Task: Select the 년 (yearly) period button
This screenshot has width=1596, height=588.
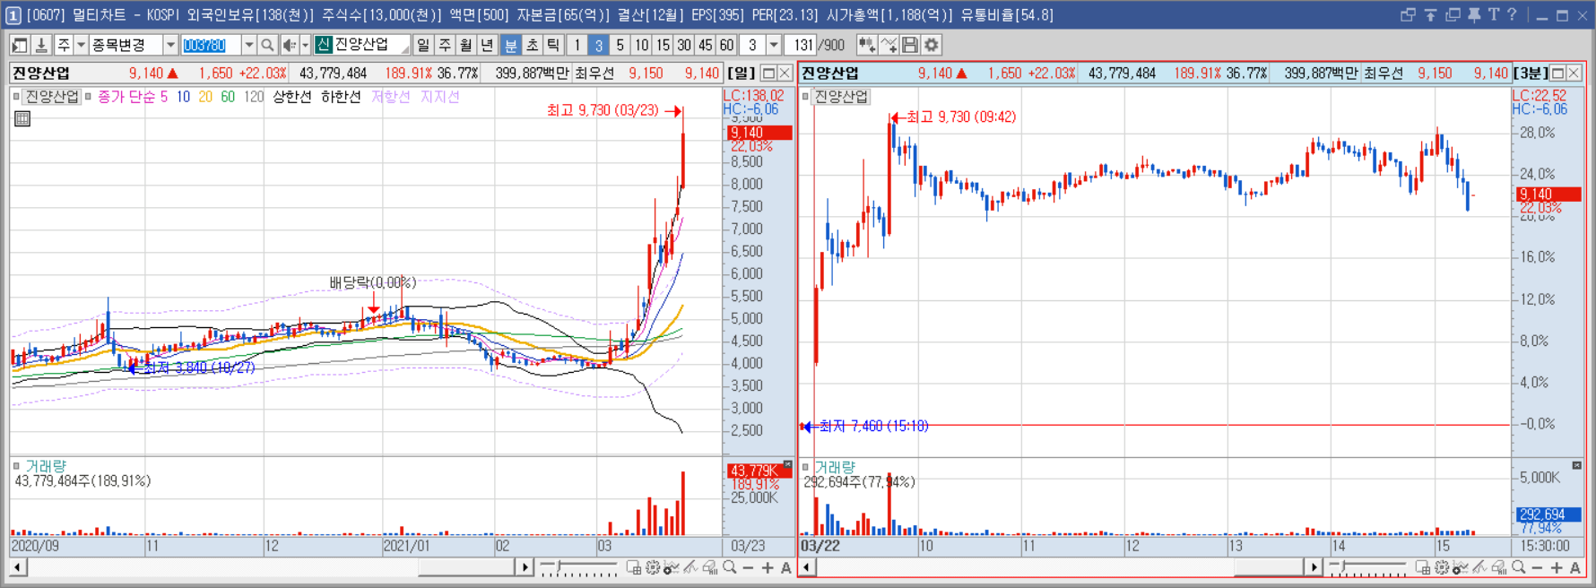Action: [x=487, y=45]
